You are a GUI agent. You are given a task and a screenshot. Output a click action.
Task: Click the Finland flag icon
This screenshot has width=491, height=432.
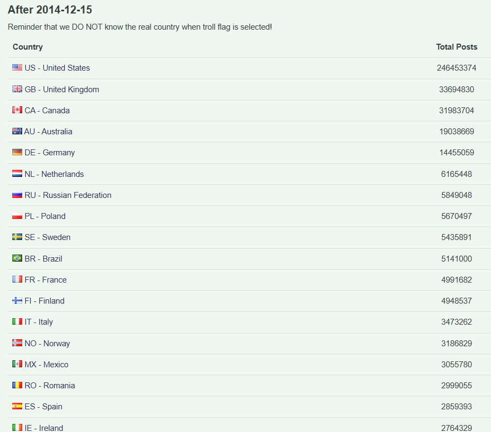[x=17, y=301]
